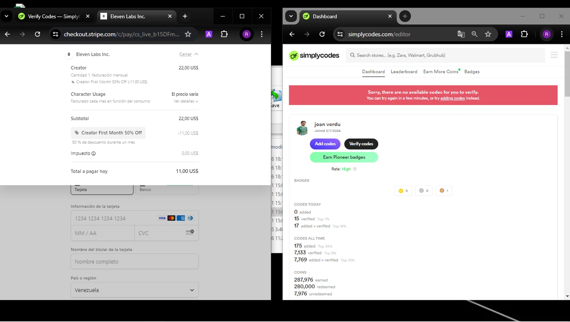Open site info icon beside simplycodes.com URL

pyautogui.click(x=340, y=34)
